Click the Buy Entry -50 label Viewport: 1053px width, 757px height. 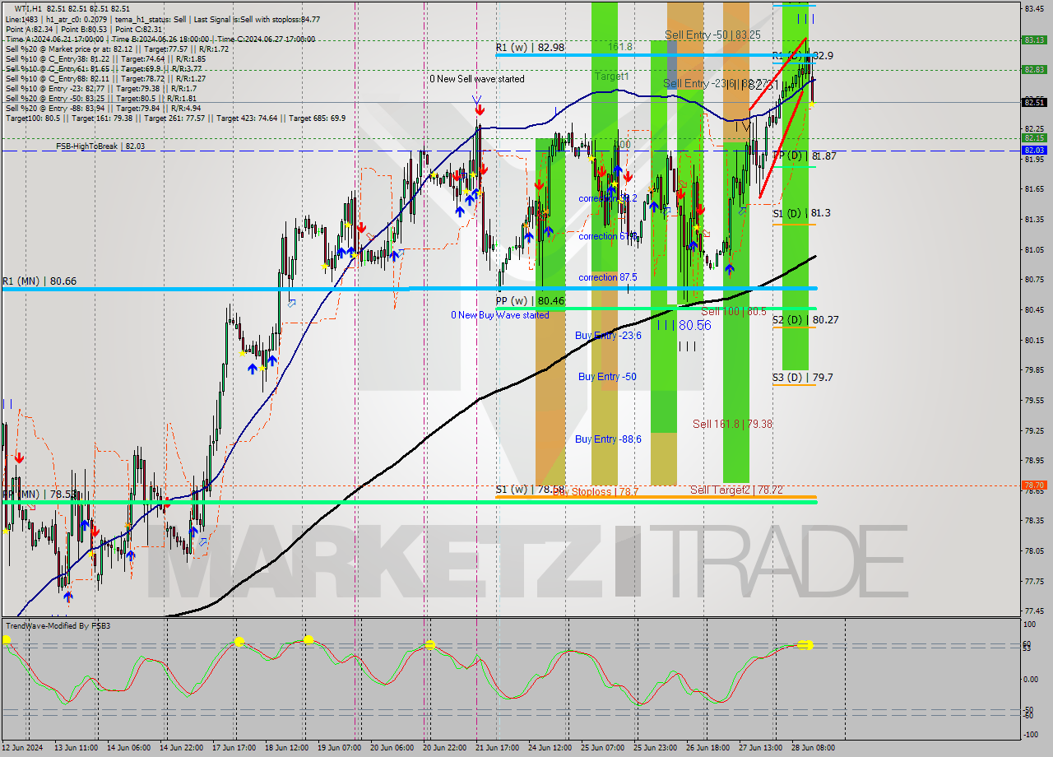607,377
